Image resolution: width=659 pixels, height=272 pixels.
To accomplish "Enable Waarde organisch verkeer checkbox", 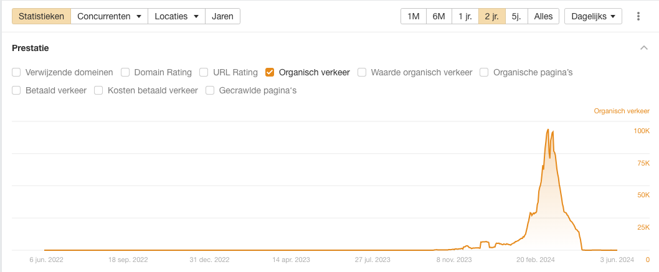I will point(362,72).
